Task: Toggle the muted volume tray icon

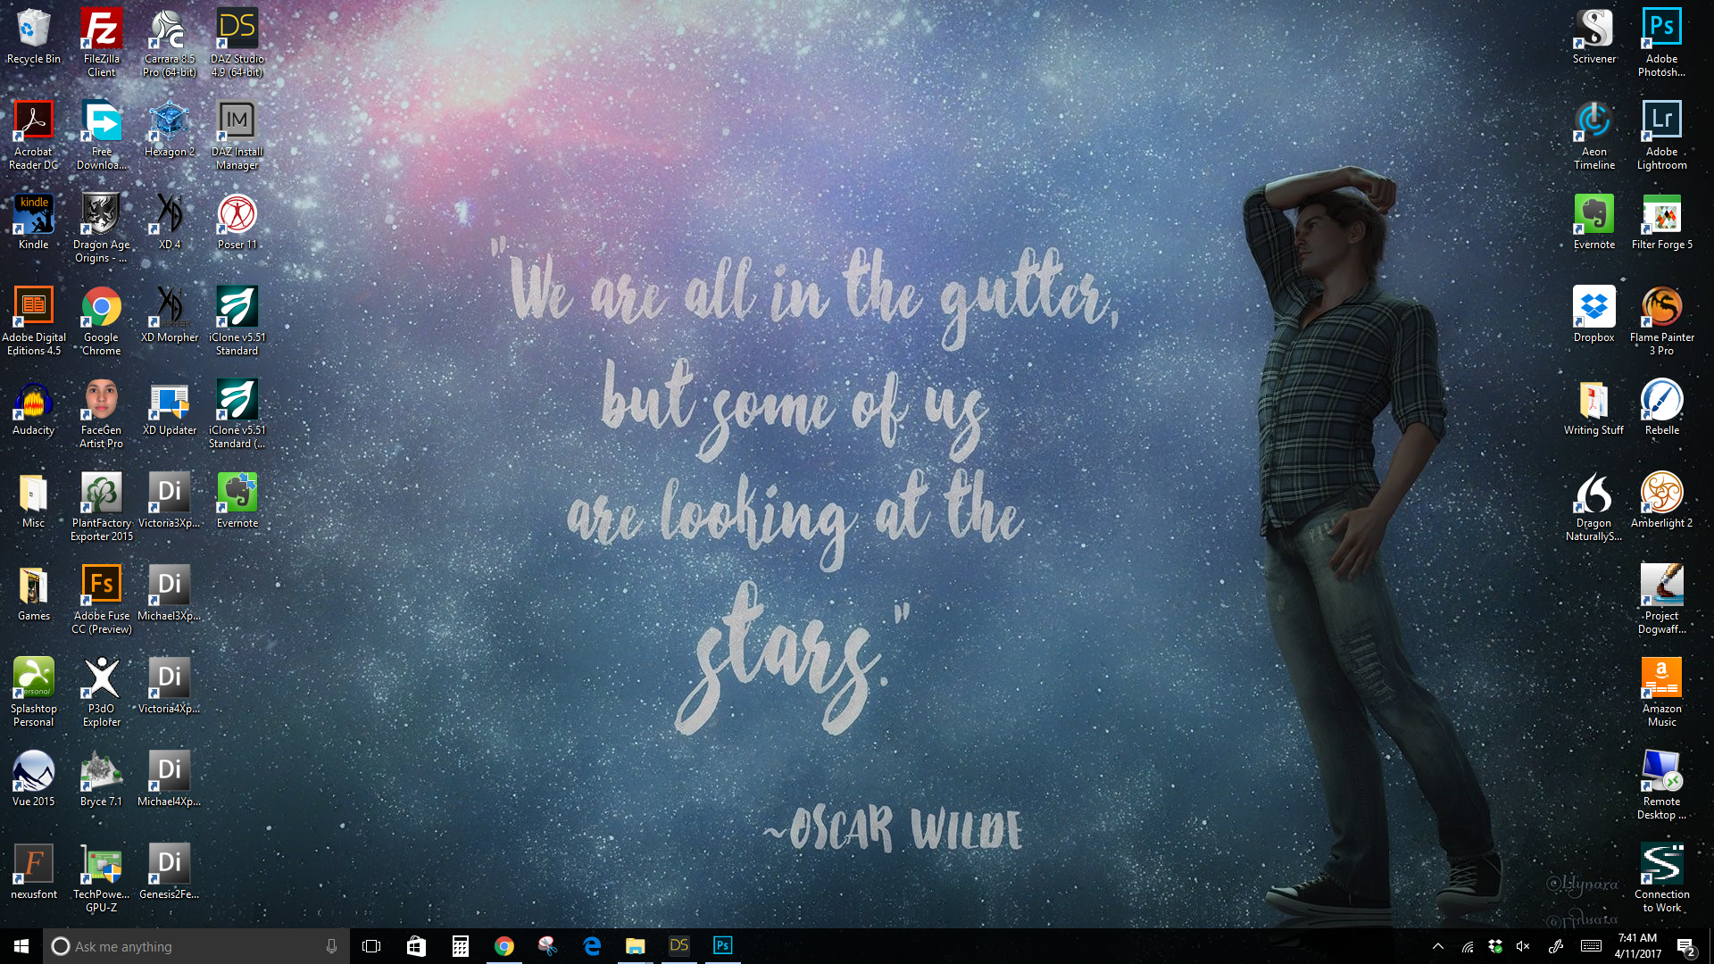Action: tap(1523, 946)
